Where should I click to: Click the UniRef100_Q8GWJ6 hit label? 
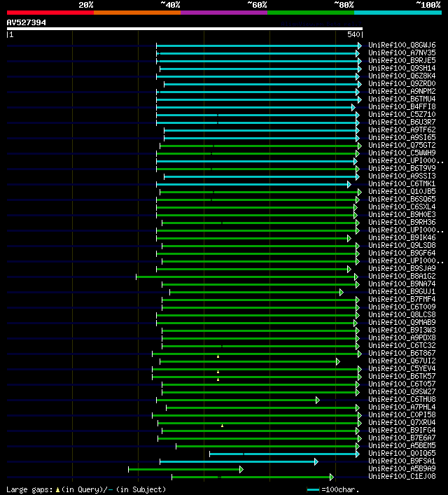pos(402,45)
